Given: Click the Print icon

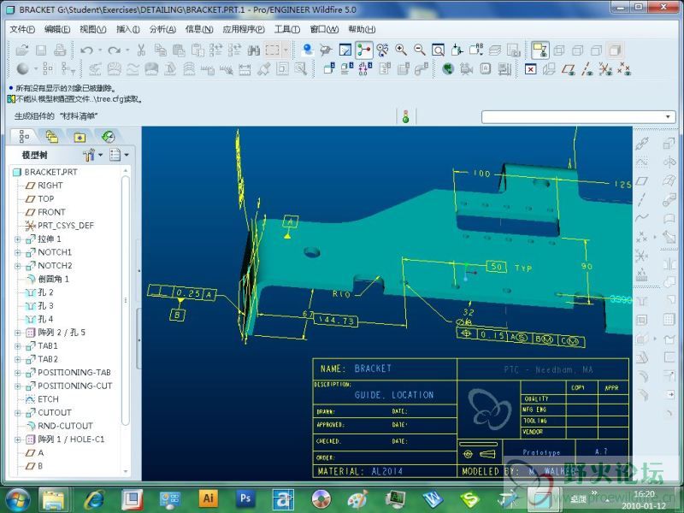Looking at the screenshot, I should [60, 50].
